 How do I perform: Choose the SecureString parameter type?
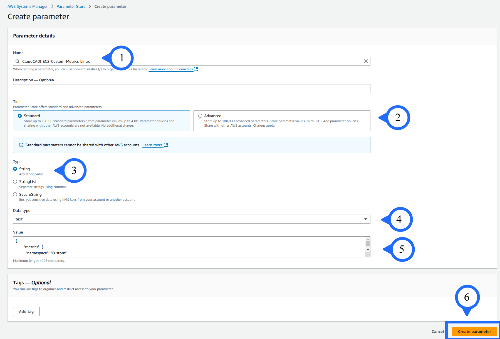(x=15, y=194)
